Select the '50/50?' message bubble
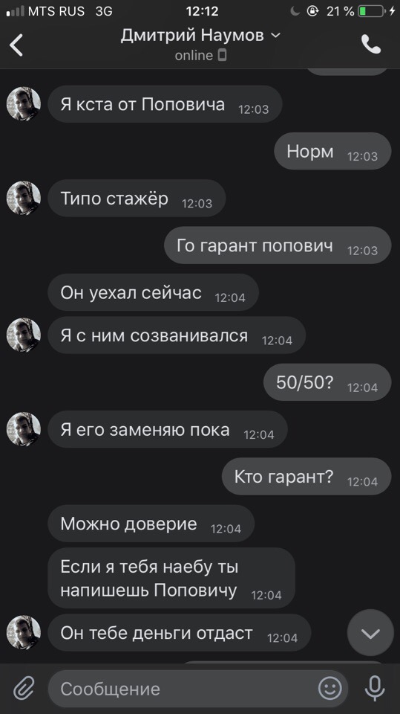 [327, 382]
